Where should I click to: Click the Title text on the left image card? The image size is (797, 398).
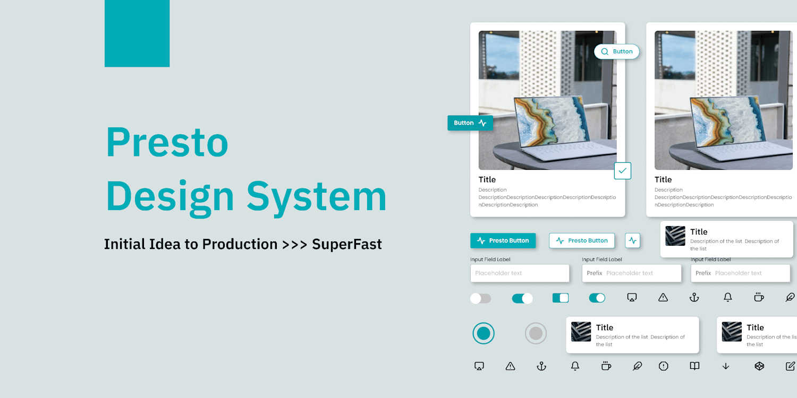[x=487, y=179]
